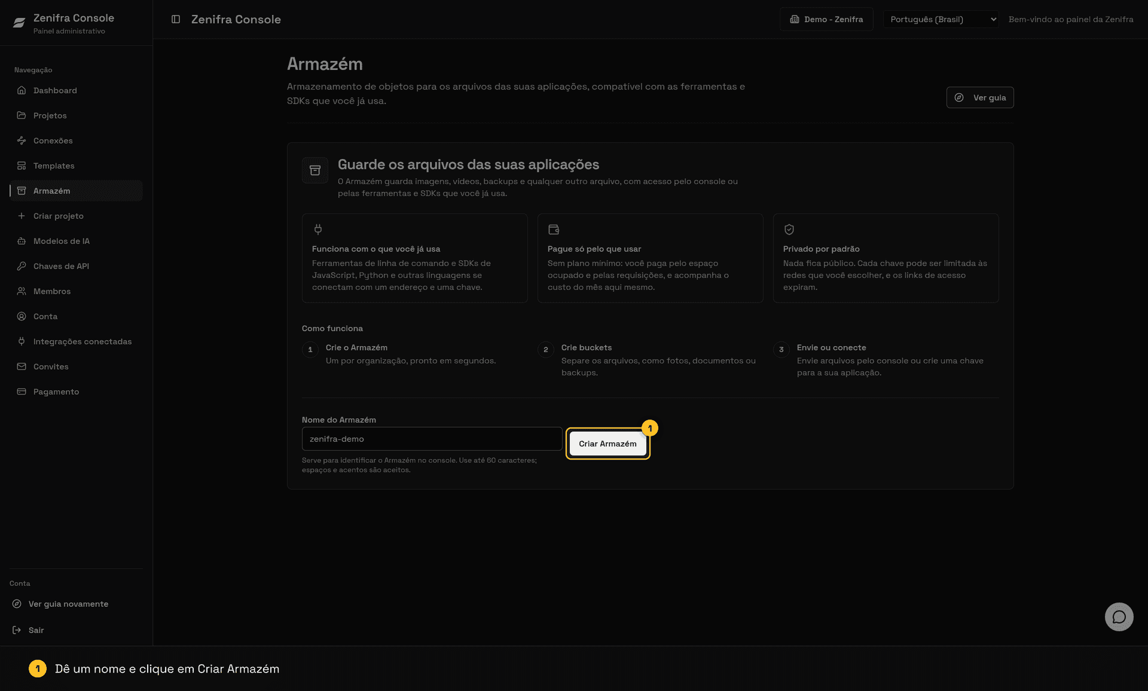Click the wallet icon in Pague card
Image resolution: width=1148 pixels, height=691 pixels.
point(554,230)
